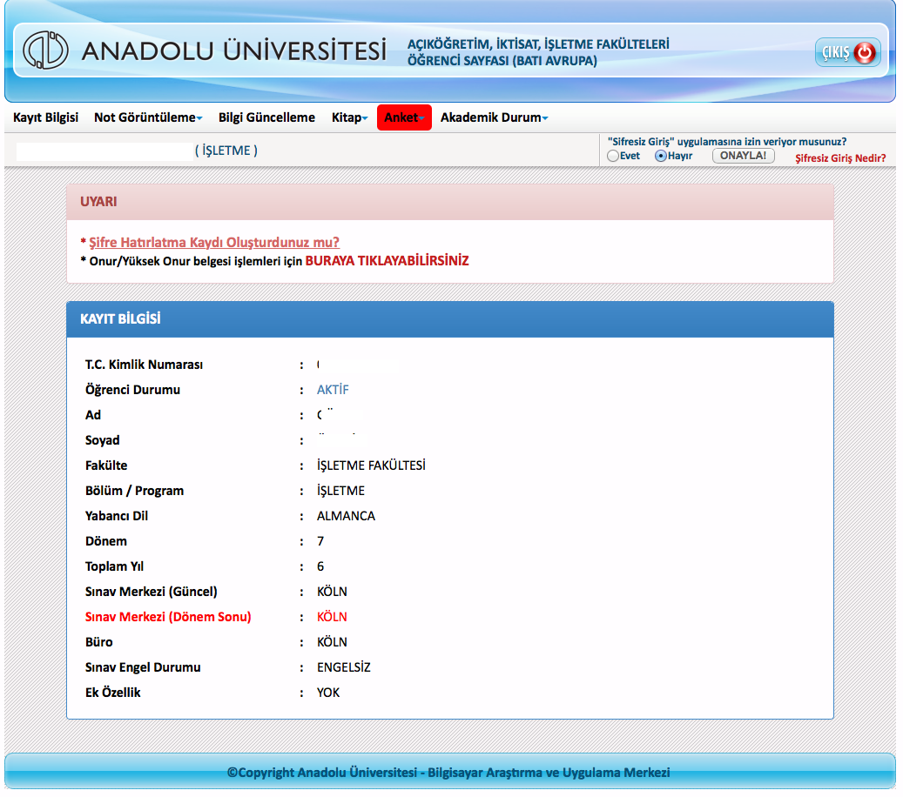Click the İŞLETME FAKÜLTESİ value
903x797 pixels.
[371, 465]
